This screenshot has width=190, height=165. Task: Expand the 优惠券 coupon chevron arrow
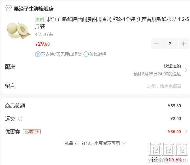pyautogui.click(x=186, y=131)
